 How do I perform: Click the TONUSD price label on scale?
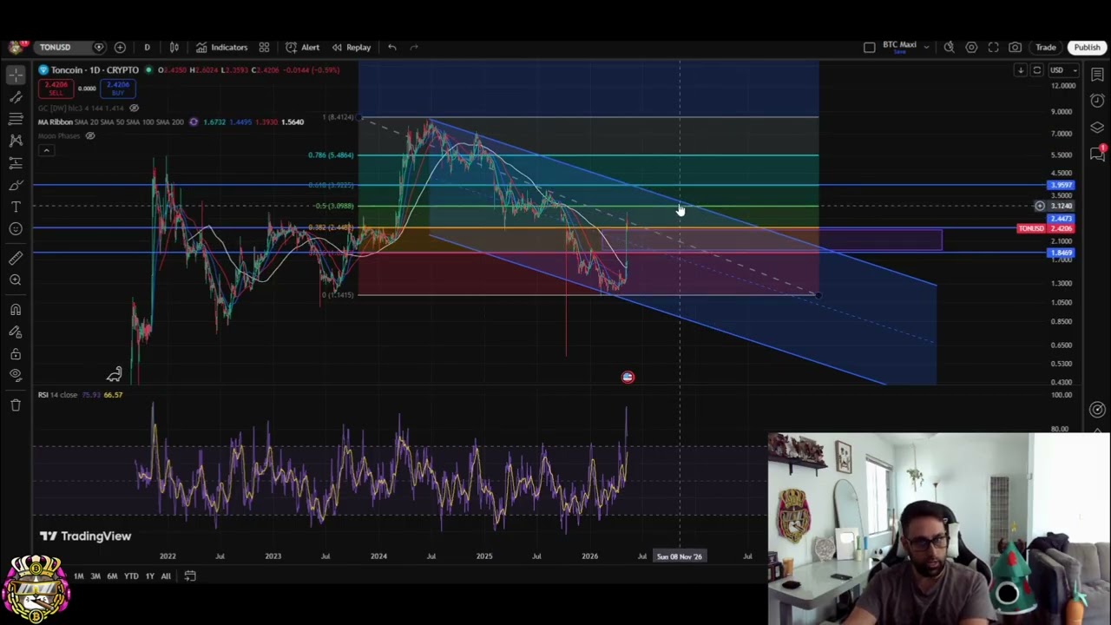click(1047, 228)
